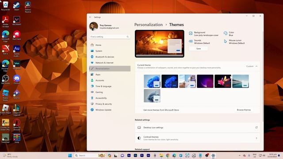Image resolution: width=283 pixels, height=159 pixels.
Task: Open Photoshop from the taskbar
Action: coord(135,155)
